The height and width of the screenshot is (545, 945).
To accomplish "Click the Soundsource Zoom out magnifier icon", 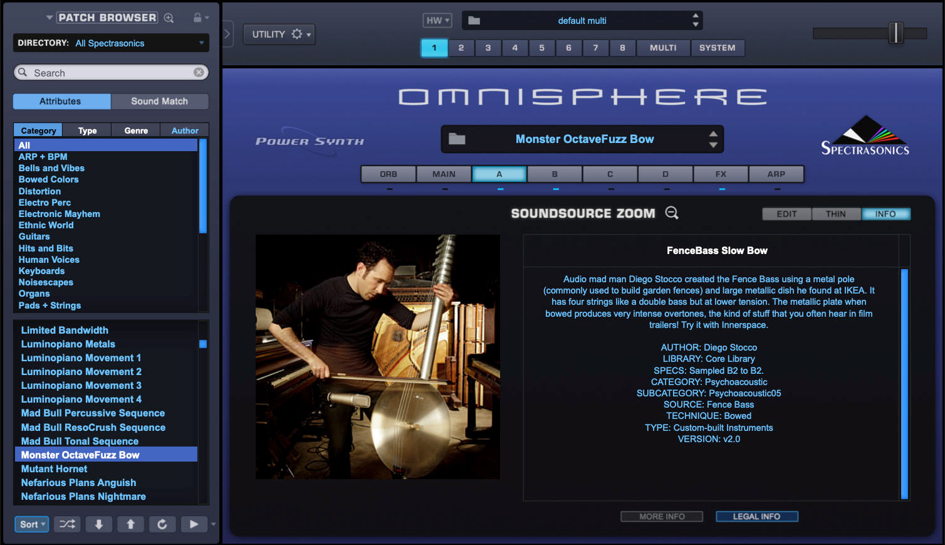I will 672,213.
